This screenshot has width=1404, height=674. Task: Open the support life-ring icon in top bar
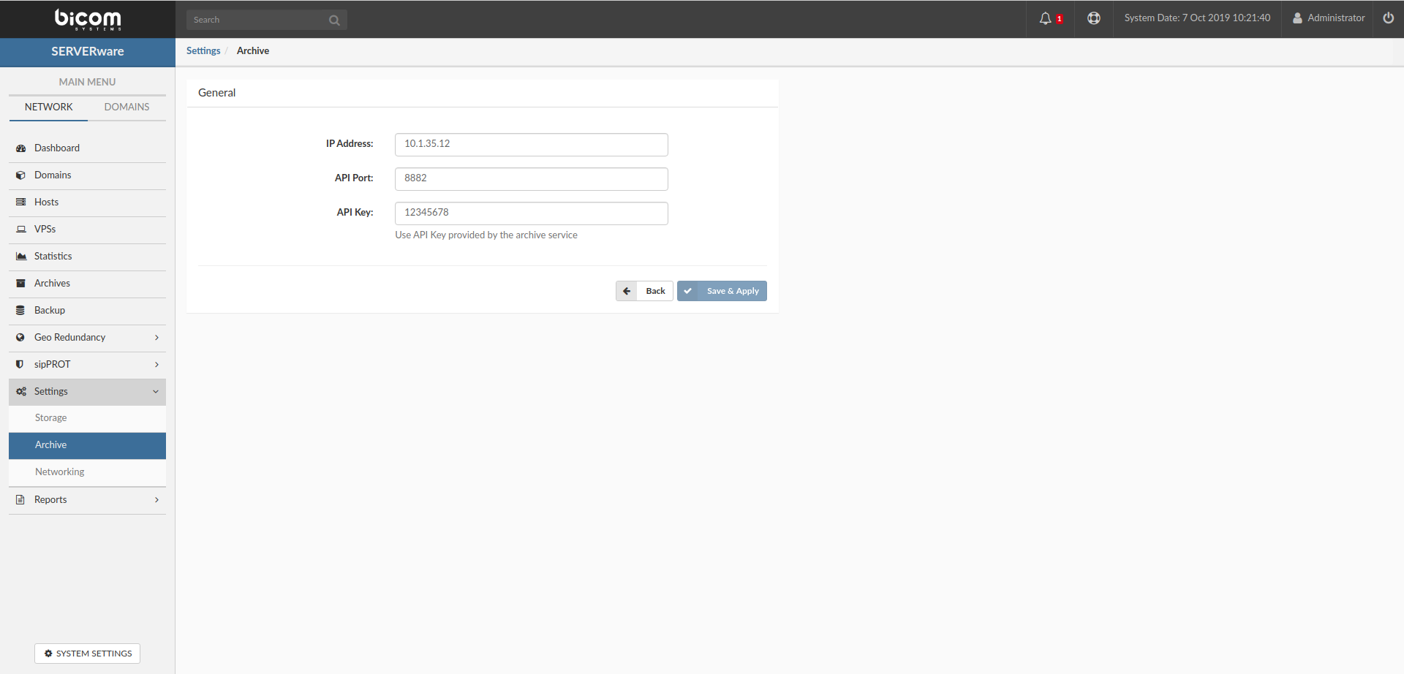click(1093, 18)
